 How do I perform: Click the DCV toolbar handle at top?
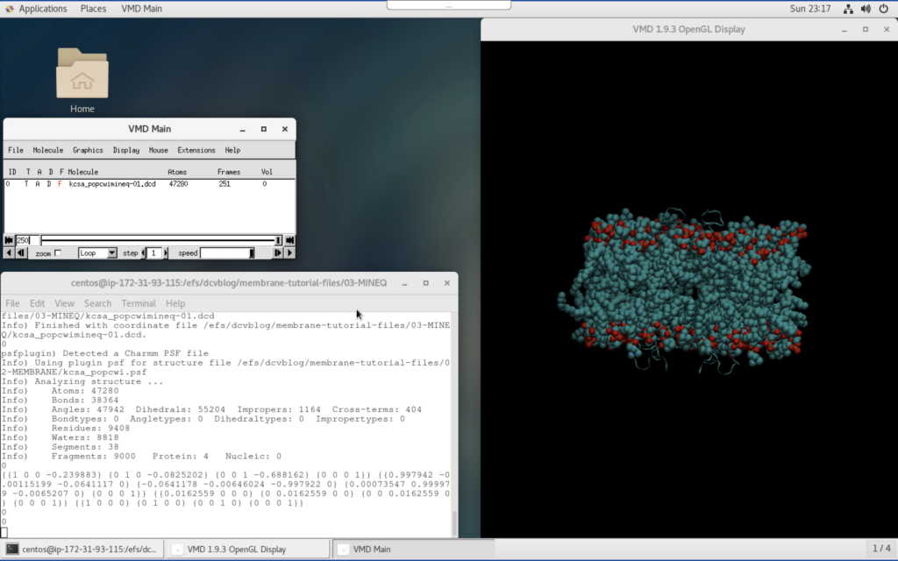448,5
